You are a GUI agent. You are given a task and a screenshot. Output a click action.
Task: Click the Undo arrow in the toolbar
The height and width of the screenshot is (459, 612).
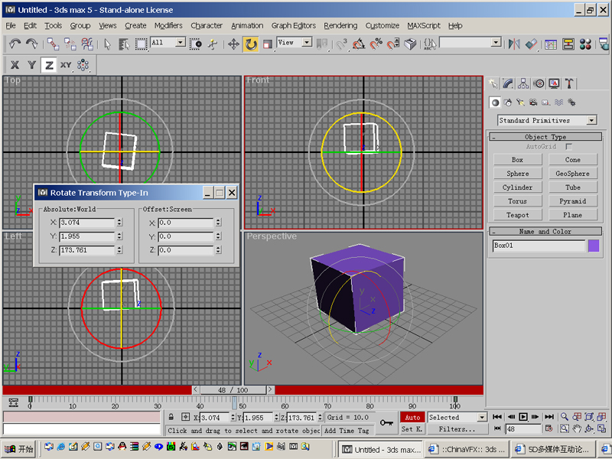(15, 44)
